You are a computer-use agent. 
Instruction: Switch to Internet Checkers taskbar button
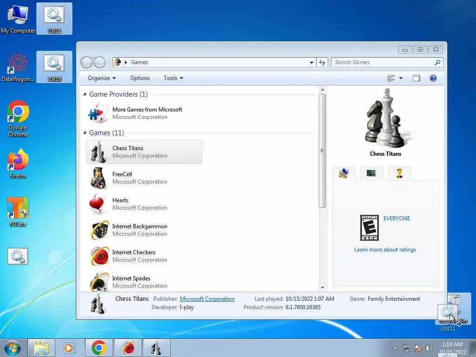pos(128,348)
